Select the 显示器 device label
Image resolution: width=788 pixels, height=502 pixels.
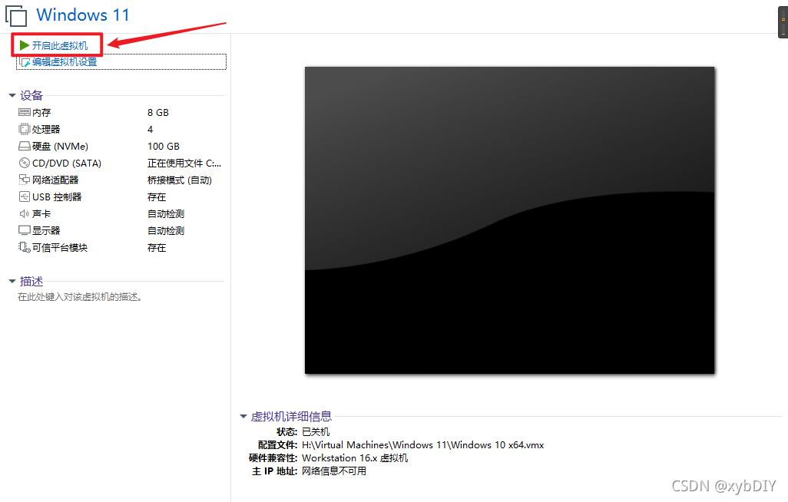pyautogui.click(x=46, y=230)
